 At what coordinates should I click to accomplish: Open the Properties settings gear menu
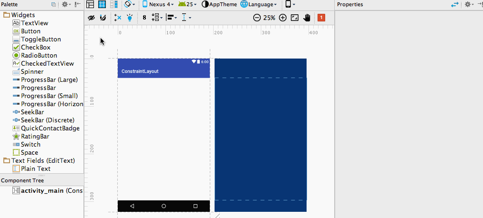coord(469,4)
